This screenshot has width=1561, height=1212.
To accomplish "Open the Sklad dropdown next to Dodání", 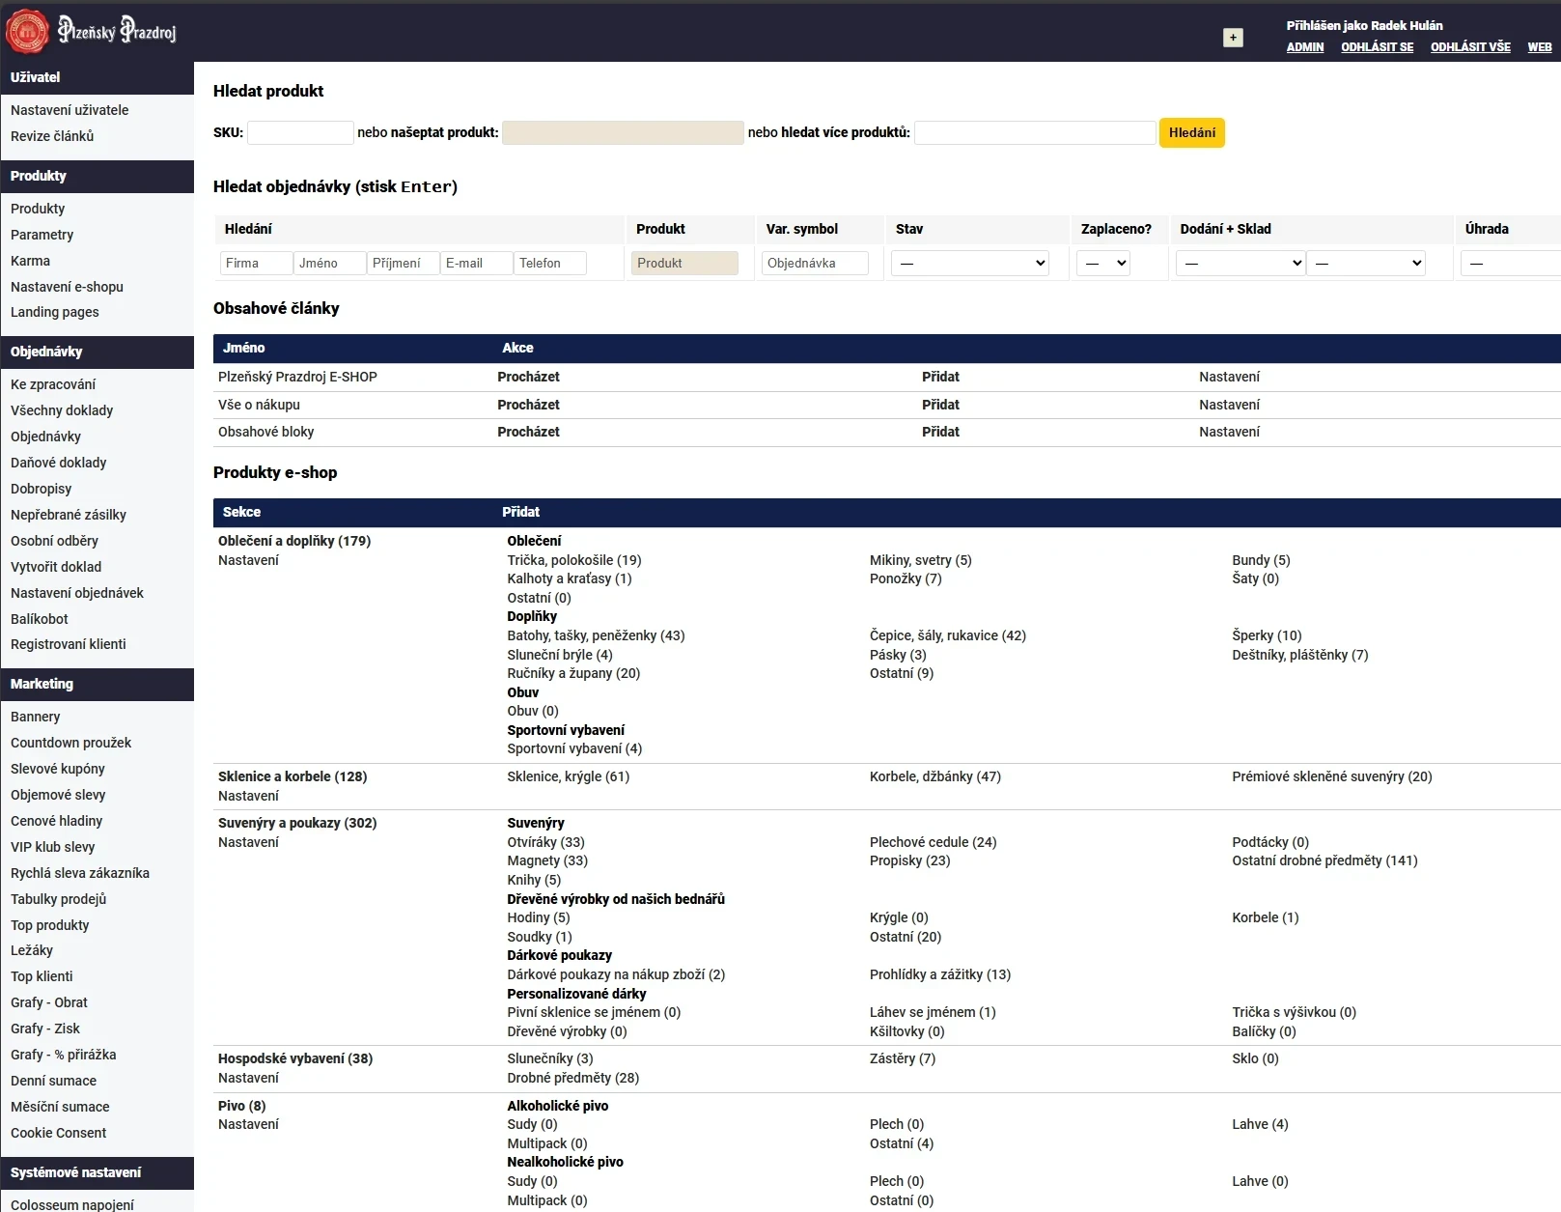I will (1366, 263).
